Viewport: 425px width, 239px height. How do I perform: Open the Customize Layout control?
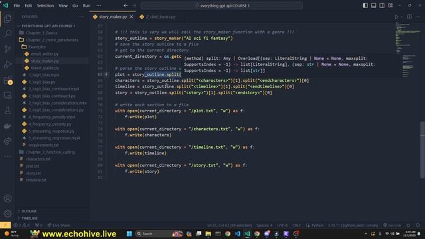click(x=390, y=5)
